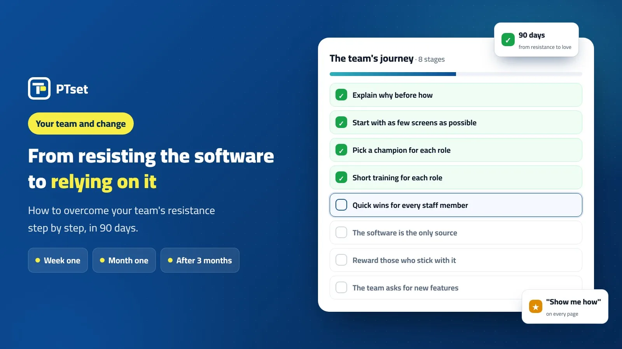Click the "relying on it" highlighted headline
This screenshot has height=349, width=622.
tap(103, 182)
